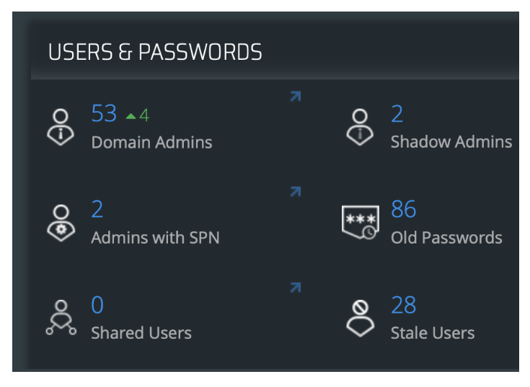Open Shared Users details via arrow icon
Image resolution: width=530 pixels, height=387 pixels.
(x=295, y=288)
